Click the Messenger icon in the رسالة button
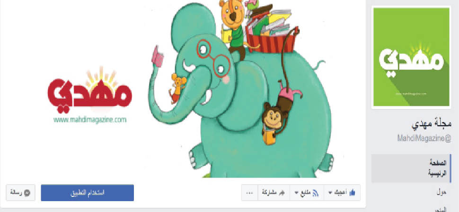Screen dimensions: 459x212 pos(27,193)
